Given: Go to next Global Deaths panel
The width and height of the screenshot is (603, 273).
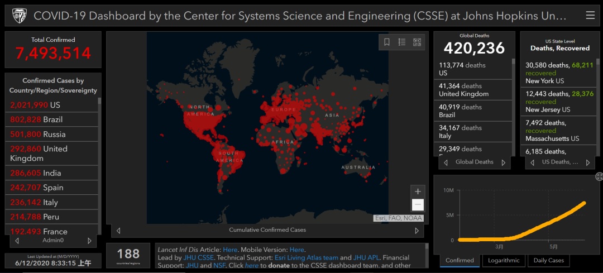Looking at the screenshot, I should 503,162.
